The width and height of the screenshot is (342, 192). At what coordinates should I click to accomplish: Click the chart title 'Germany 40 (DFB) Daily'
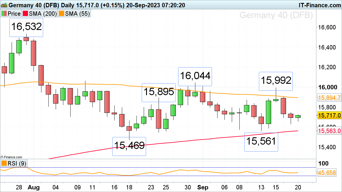41,5
